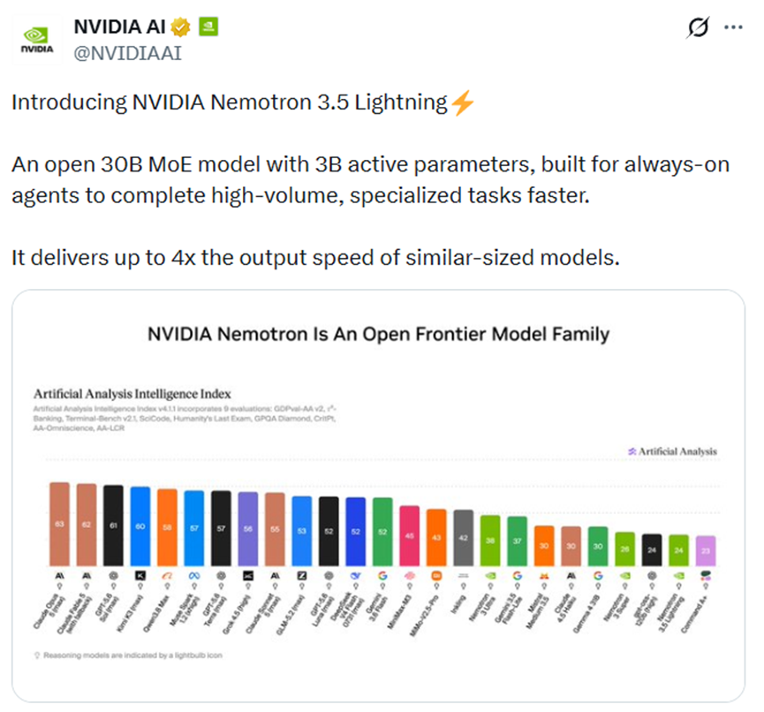Click the purple Command A+ bar showing 23
The height and width of the screenshot is (712, 764).
[706, 550]
